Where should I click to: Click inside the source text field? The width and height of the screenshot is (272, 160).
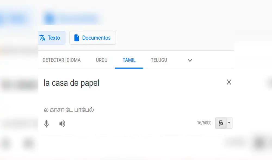(109, 83)
